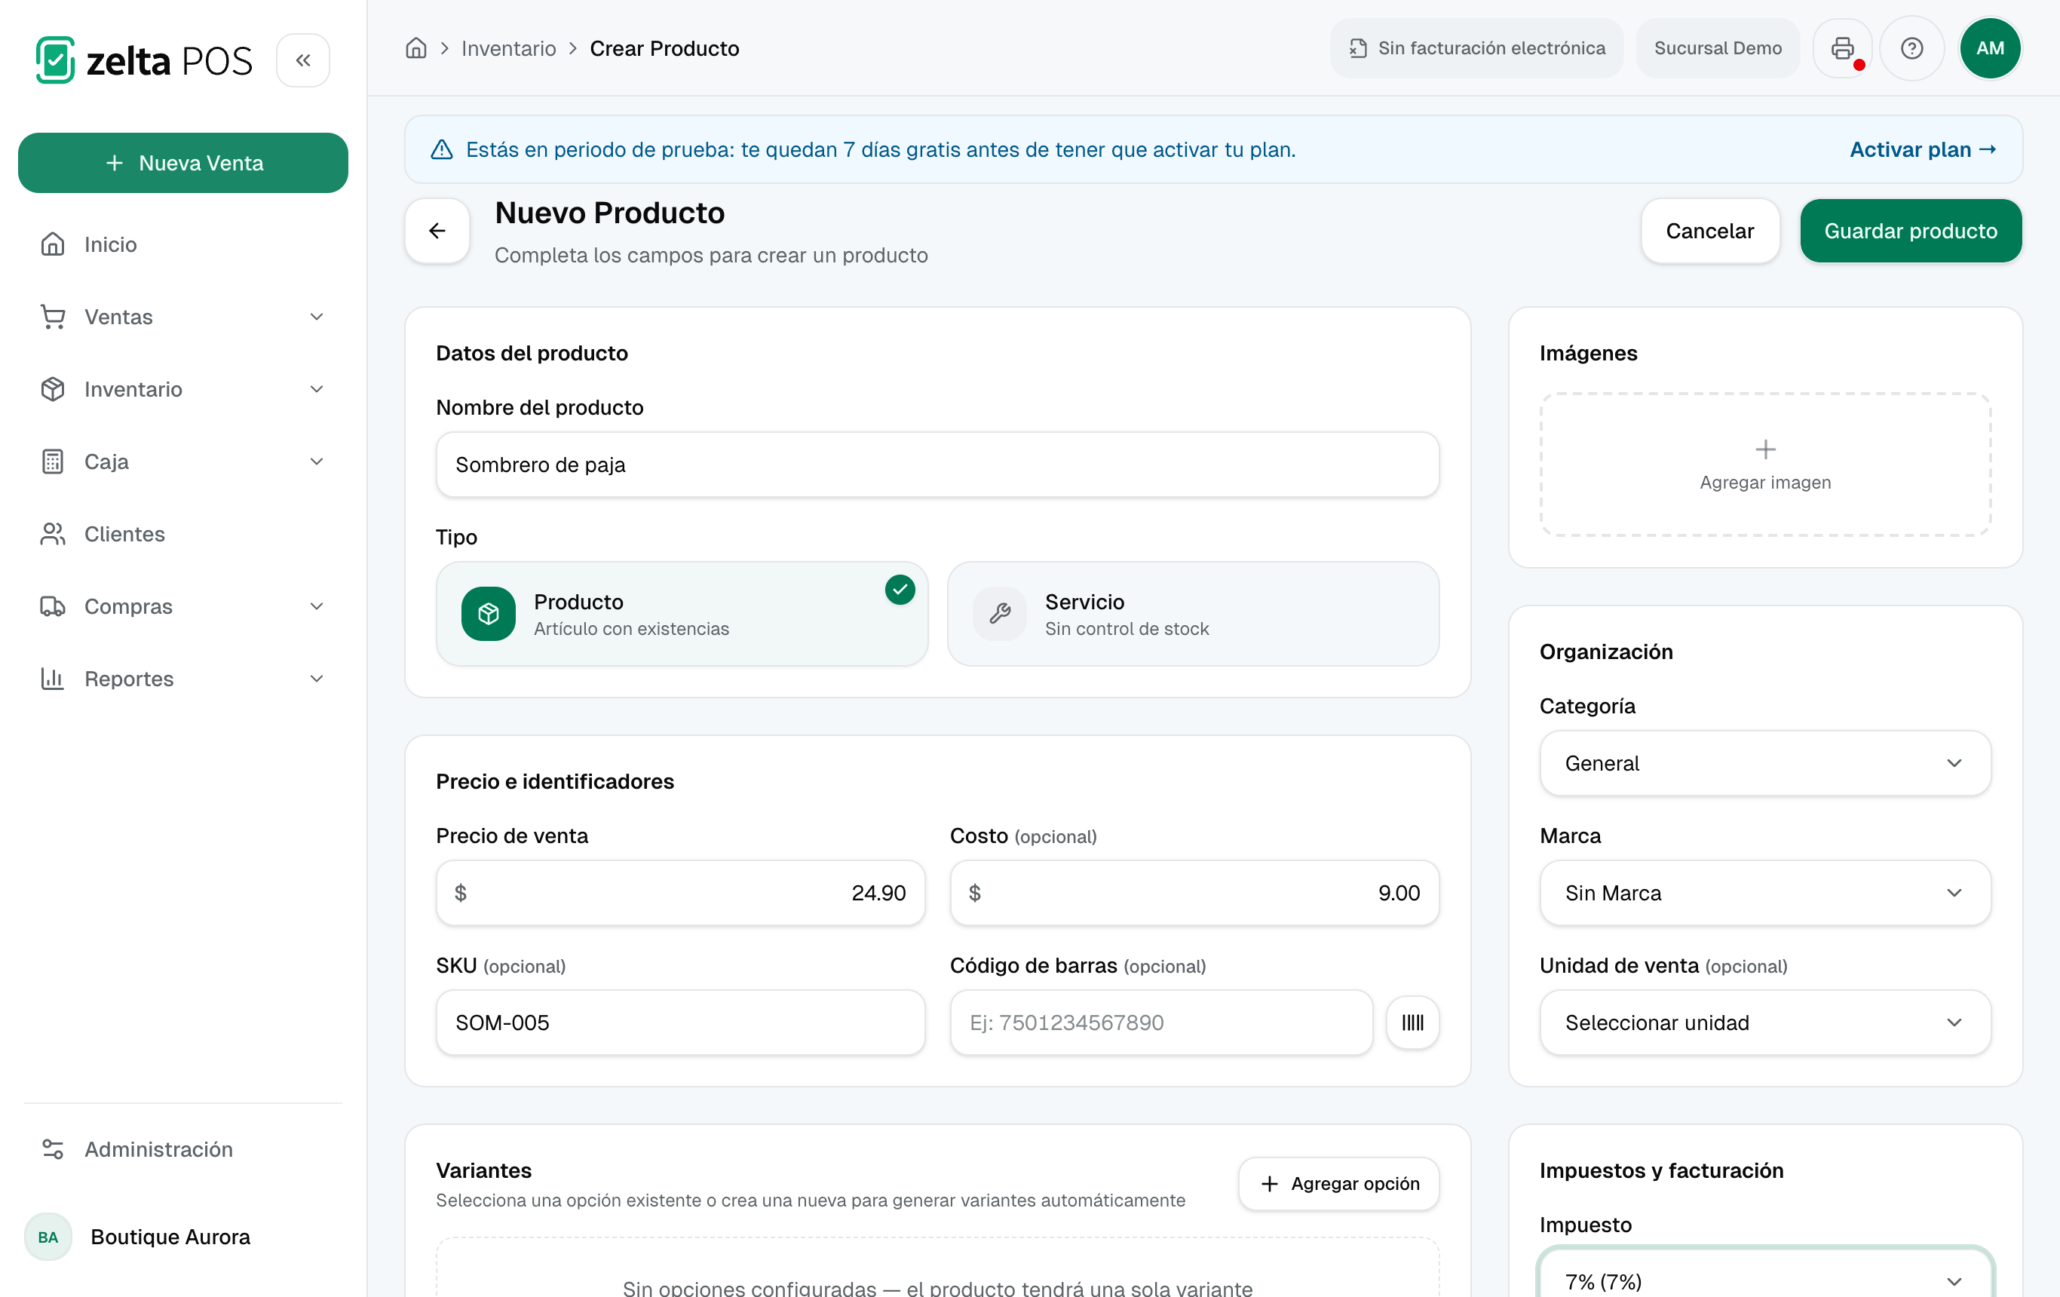Collapse the sidebar with the double-chevron icon

[303, 61]
